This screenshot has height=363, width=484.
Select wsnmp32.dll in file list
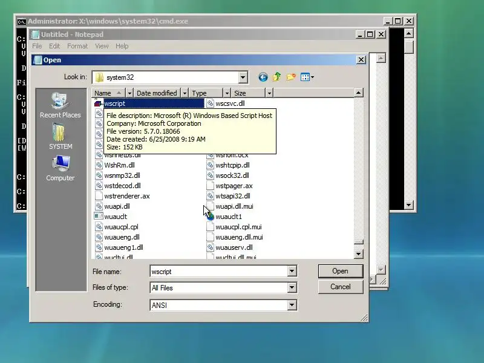pos(122,175)
